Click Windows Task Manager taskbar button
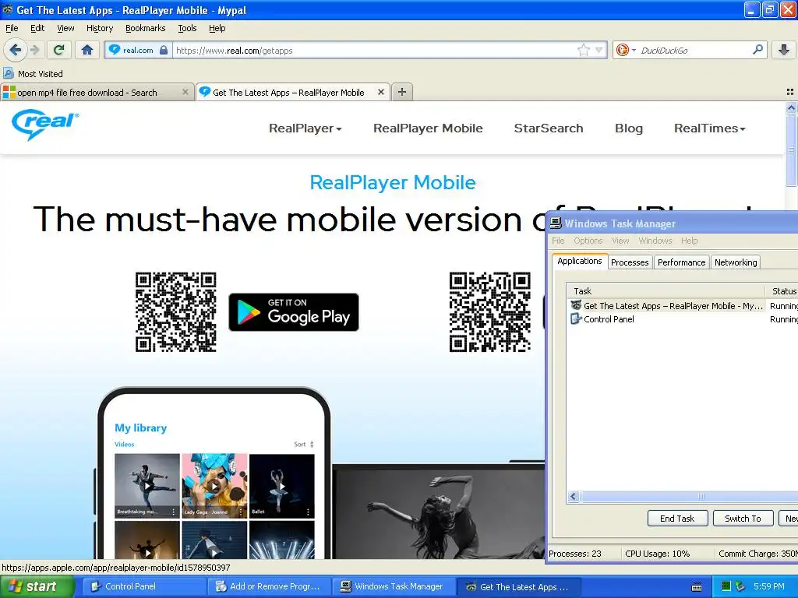This screenshot has height=598, width=798. click(395, 587)
